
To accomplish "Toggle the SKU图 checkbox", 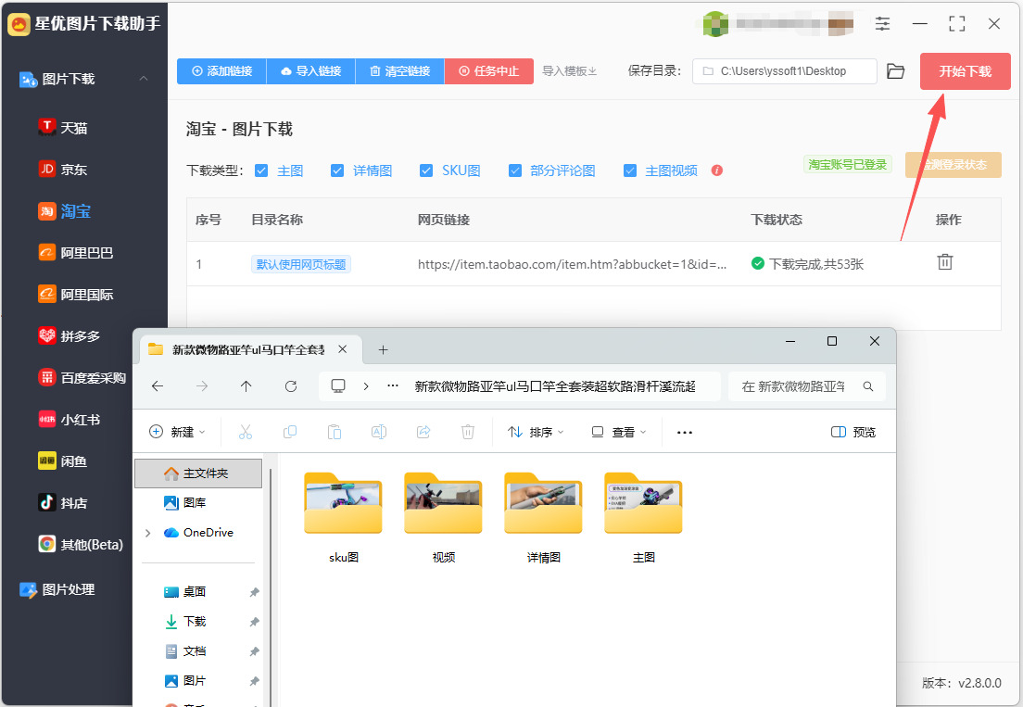I will tap(426, 170).
